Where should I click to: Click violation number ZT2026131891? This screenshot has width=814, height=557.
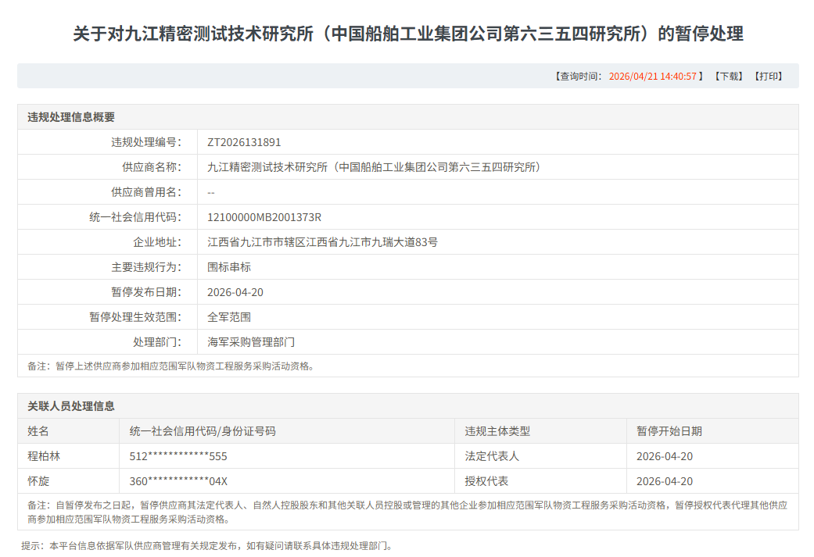(x=244, y=142)
